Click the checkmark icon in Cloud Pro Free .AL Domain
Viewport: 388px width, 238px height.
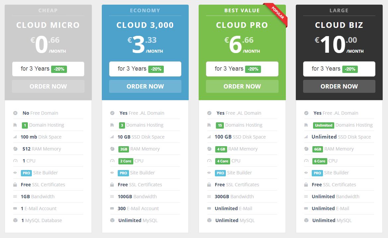tap(209, 113)
